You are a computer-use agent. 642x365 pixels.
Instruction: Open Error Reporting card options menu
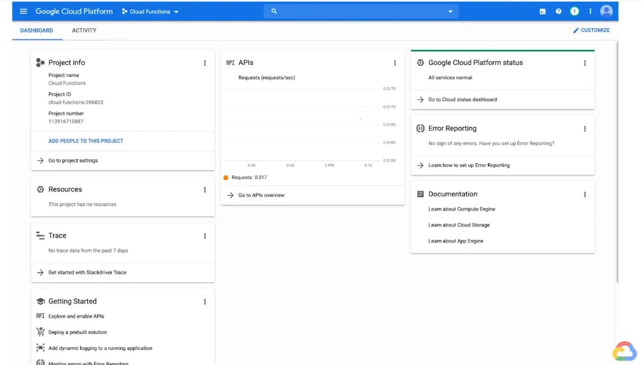585,129
